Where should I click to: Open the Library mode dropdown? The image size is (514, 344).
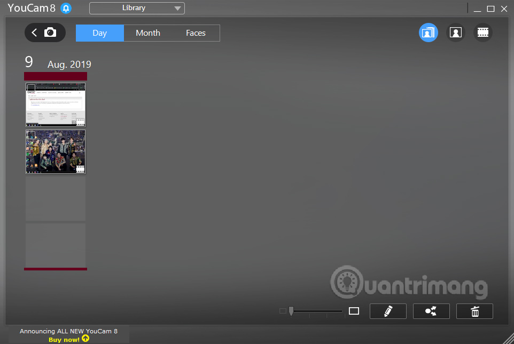[x=137, y=8]
